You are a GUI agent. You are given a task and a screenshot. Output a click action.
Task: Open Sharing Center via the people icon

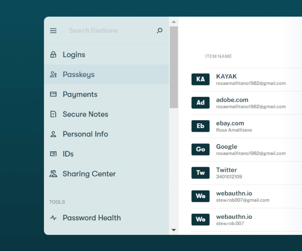point(53,173)
